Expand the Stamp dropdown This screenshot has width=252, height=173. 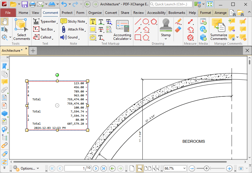point(166,39)
